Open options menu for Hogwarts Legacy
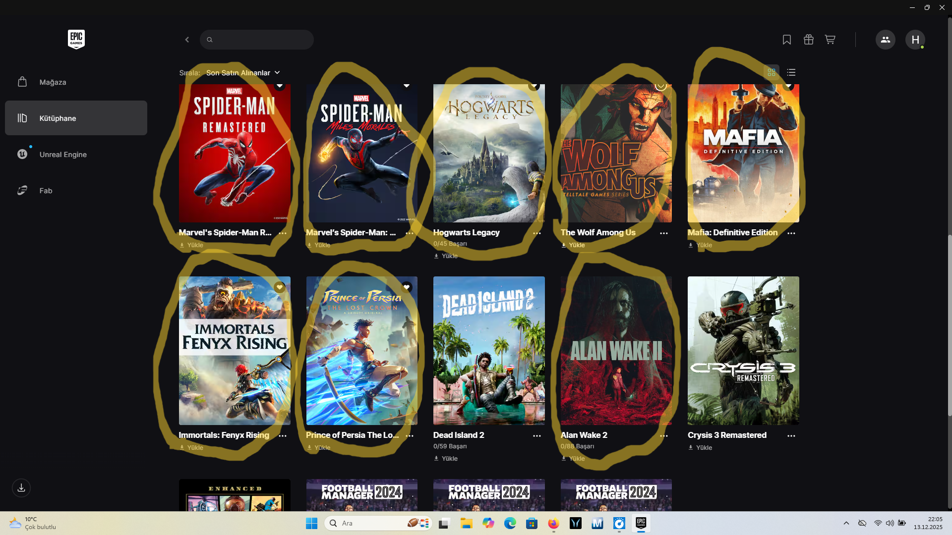The width and height of the screenshot is (952, 535). coord(536,233)
